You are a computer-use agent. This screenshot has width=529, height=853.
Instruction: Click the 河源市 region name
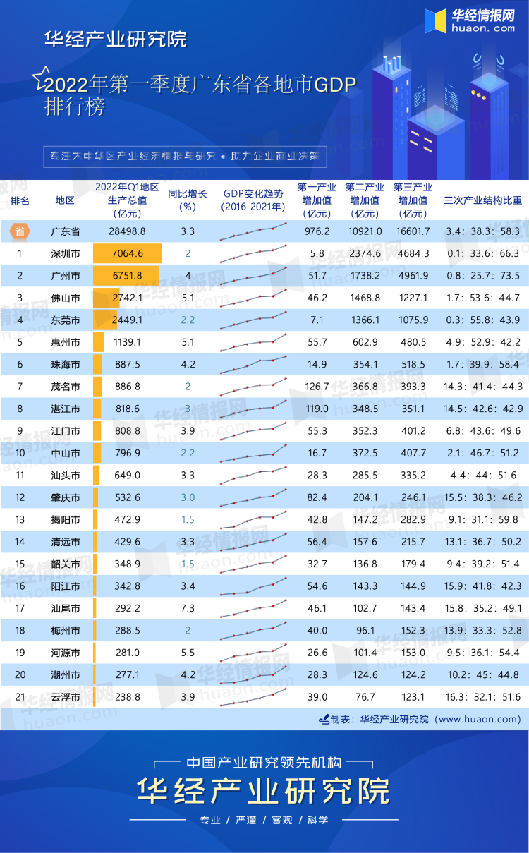[x=66, y=653]
